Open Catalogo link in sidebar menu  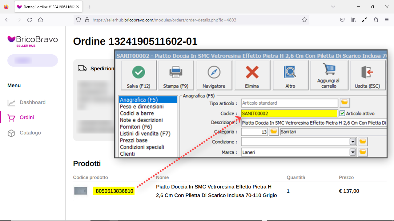pos(30,133)
